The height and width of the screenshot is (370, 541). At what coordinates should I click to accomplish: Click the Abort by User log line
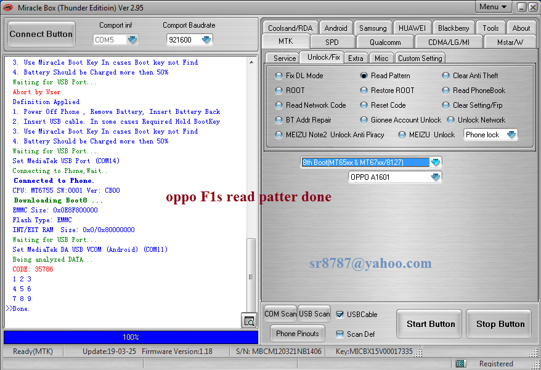[36, 92]
